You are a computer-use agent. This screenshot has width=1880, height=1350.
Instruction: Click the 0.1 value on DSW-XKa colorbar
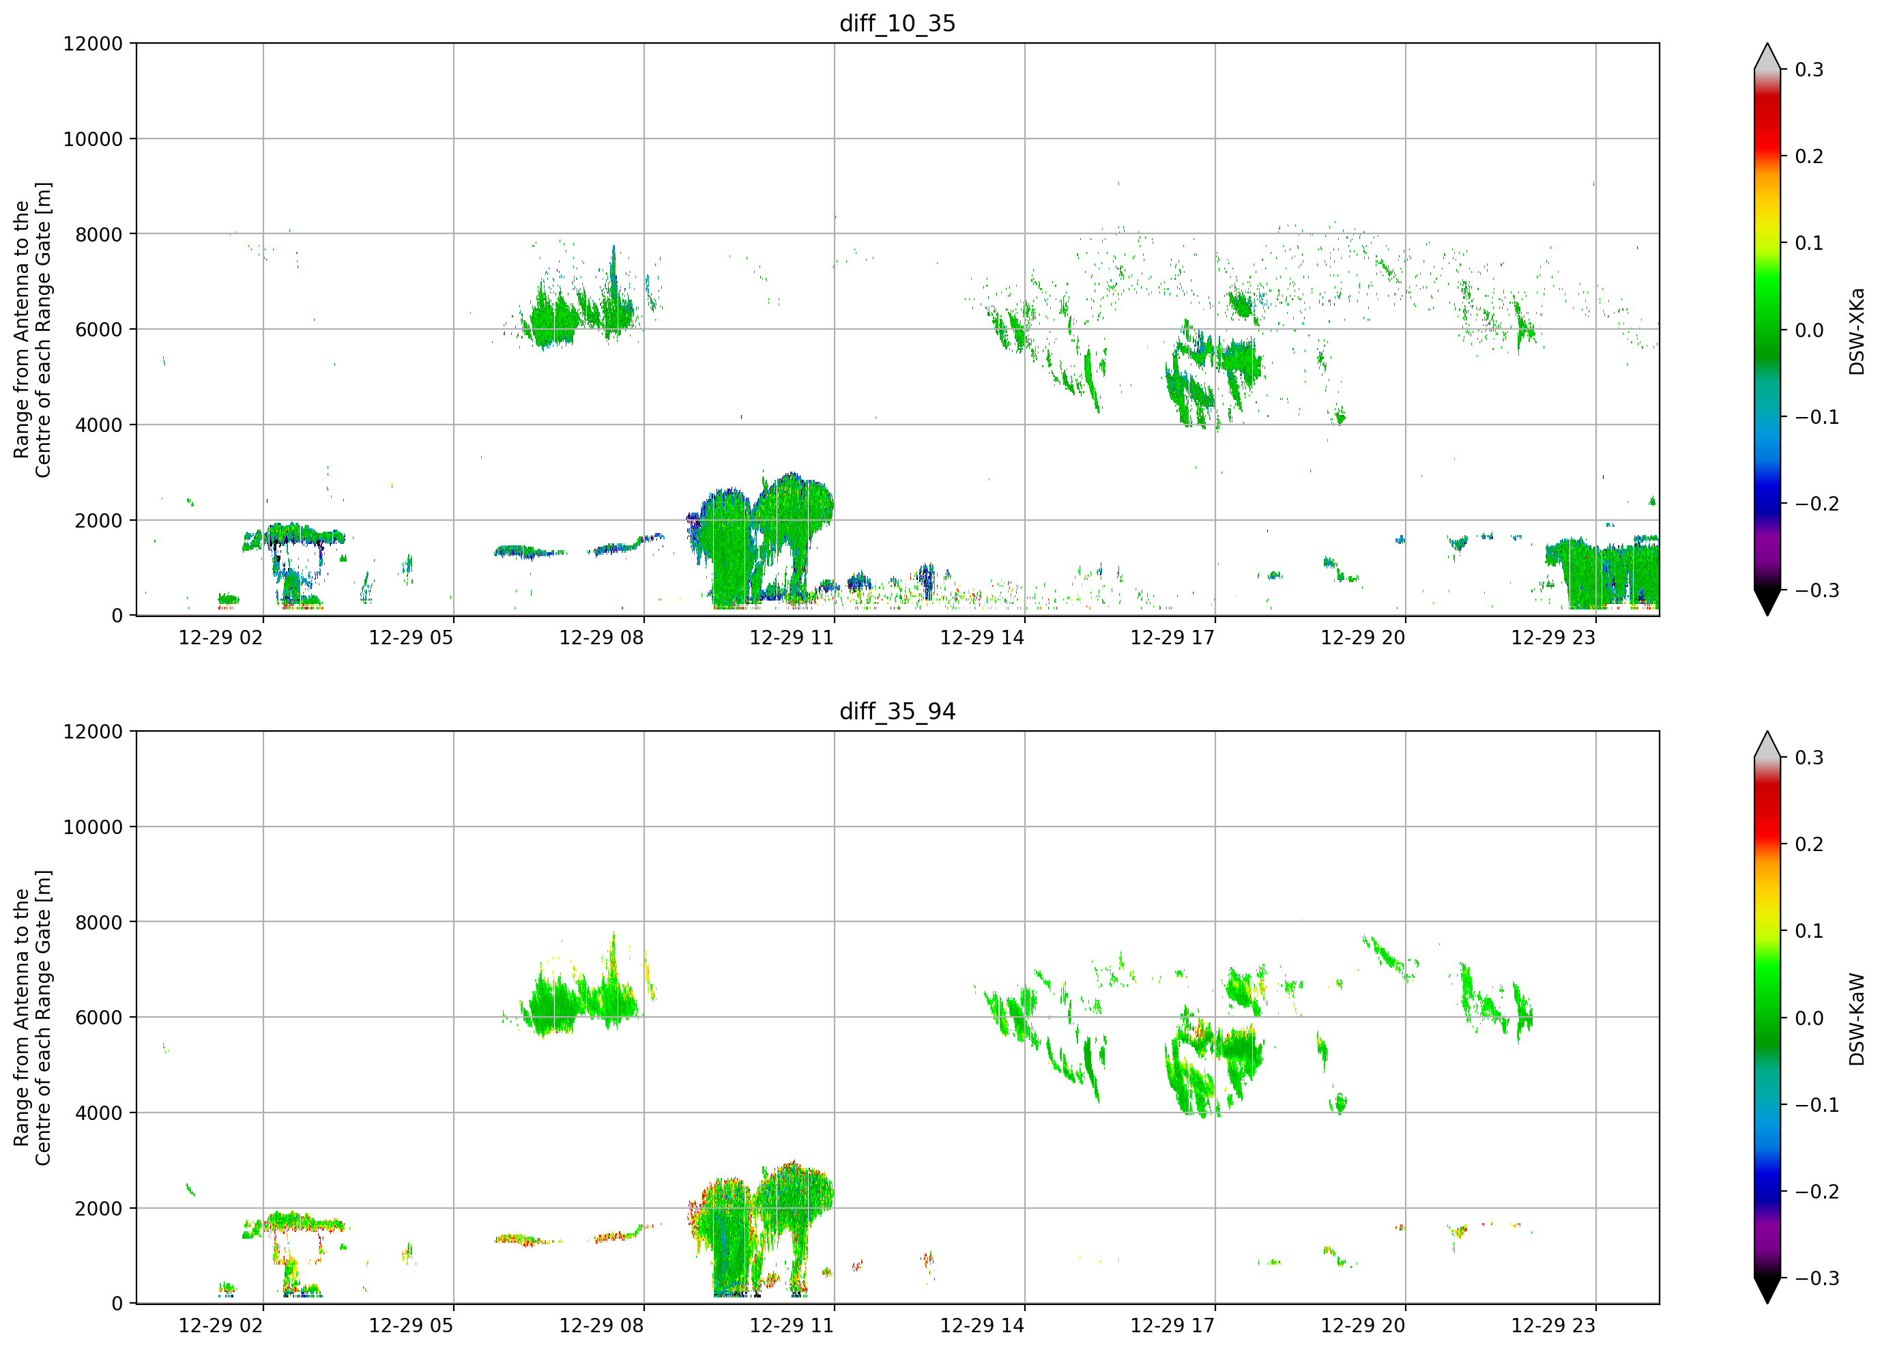point(1810,243)
